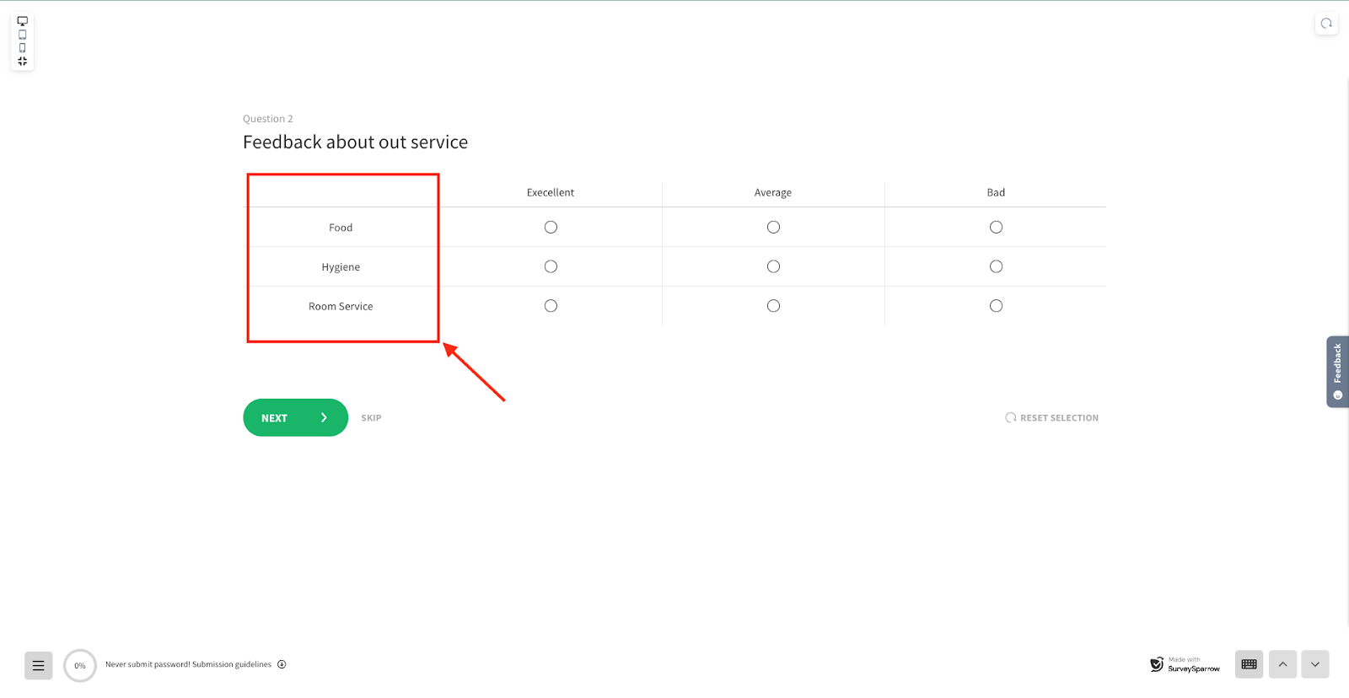
Task: Open the hamburger menu at bottom left
Action: 38,665
